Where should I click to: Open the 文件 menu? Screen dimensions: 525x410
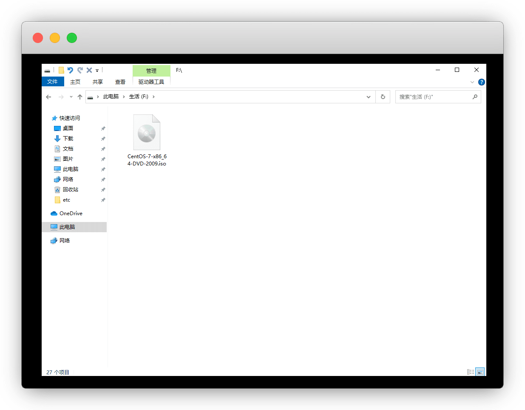tap(53, 82)
